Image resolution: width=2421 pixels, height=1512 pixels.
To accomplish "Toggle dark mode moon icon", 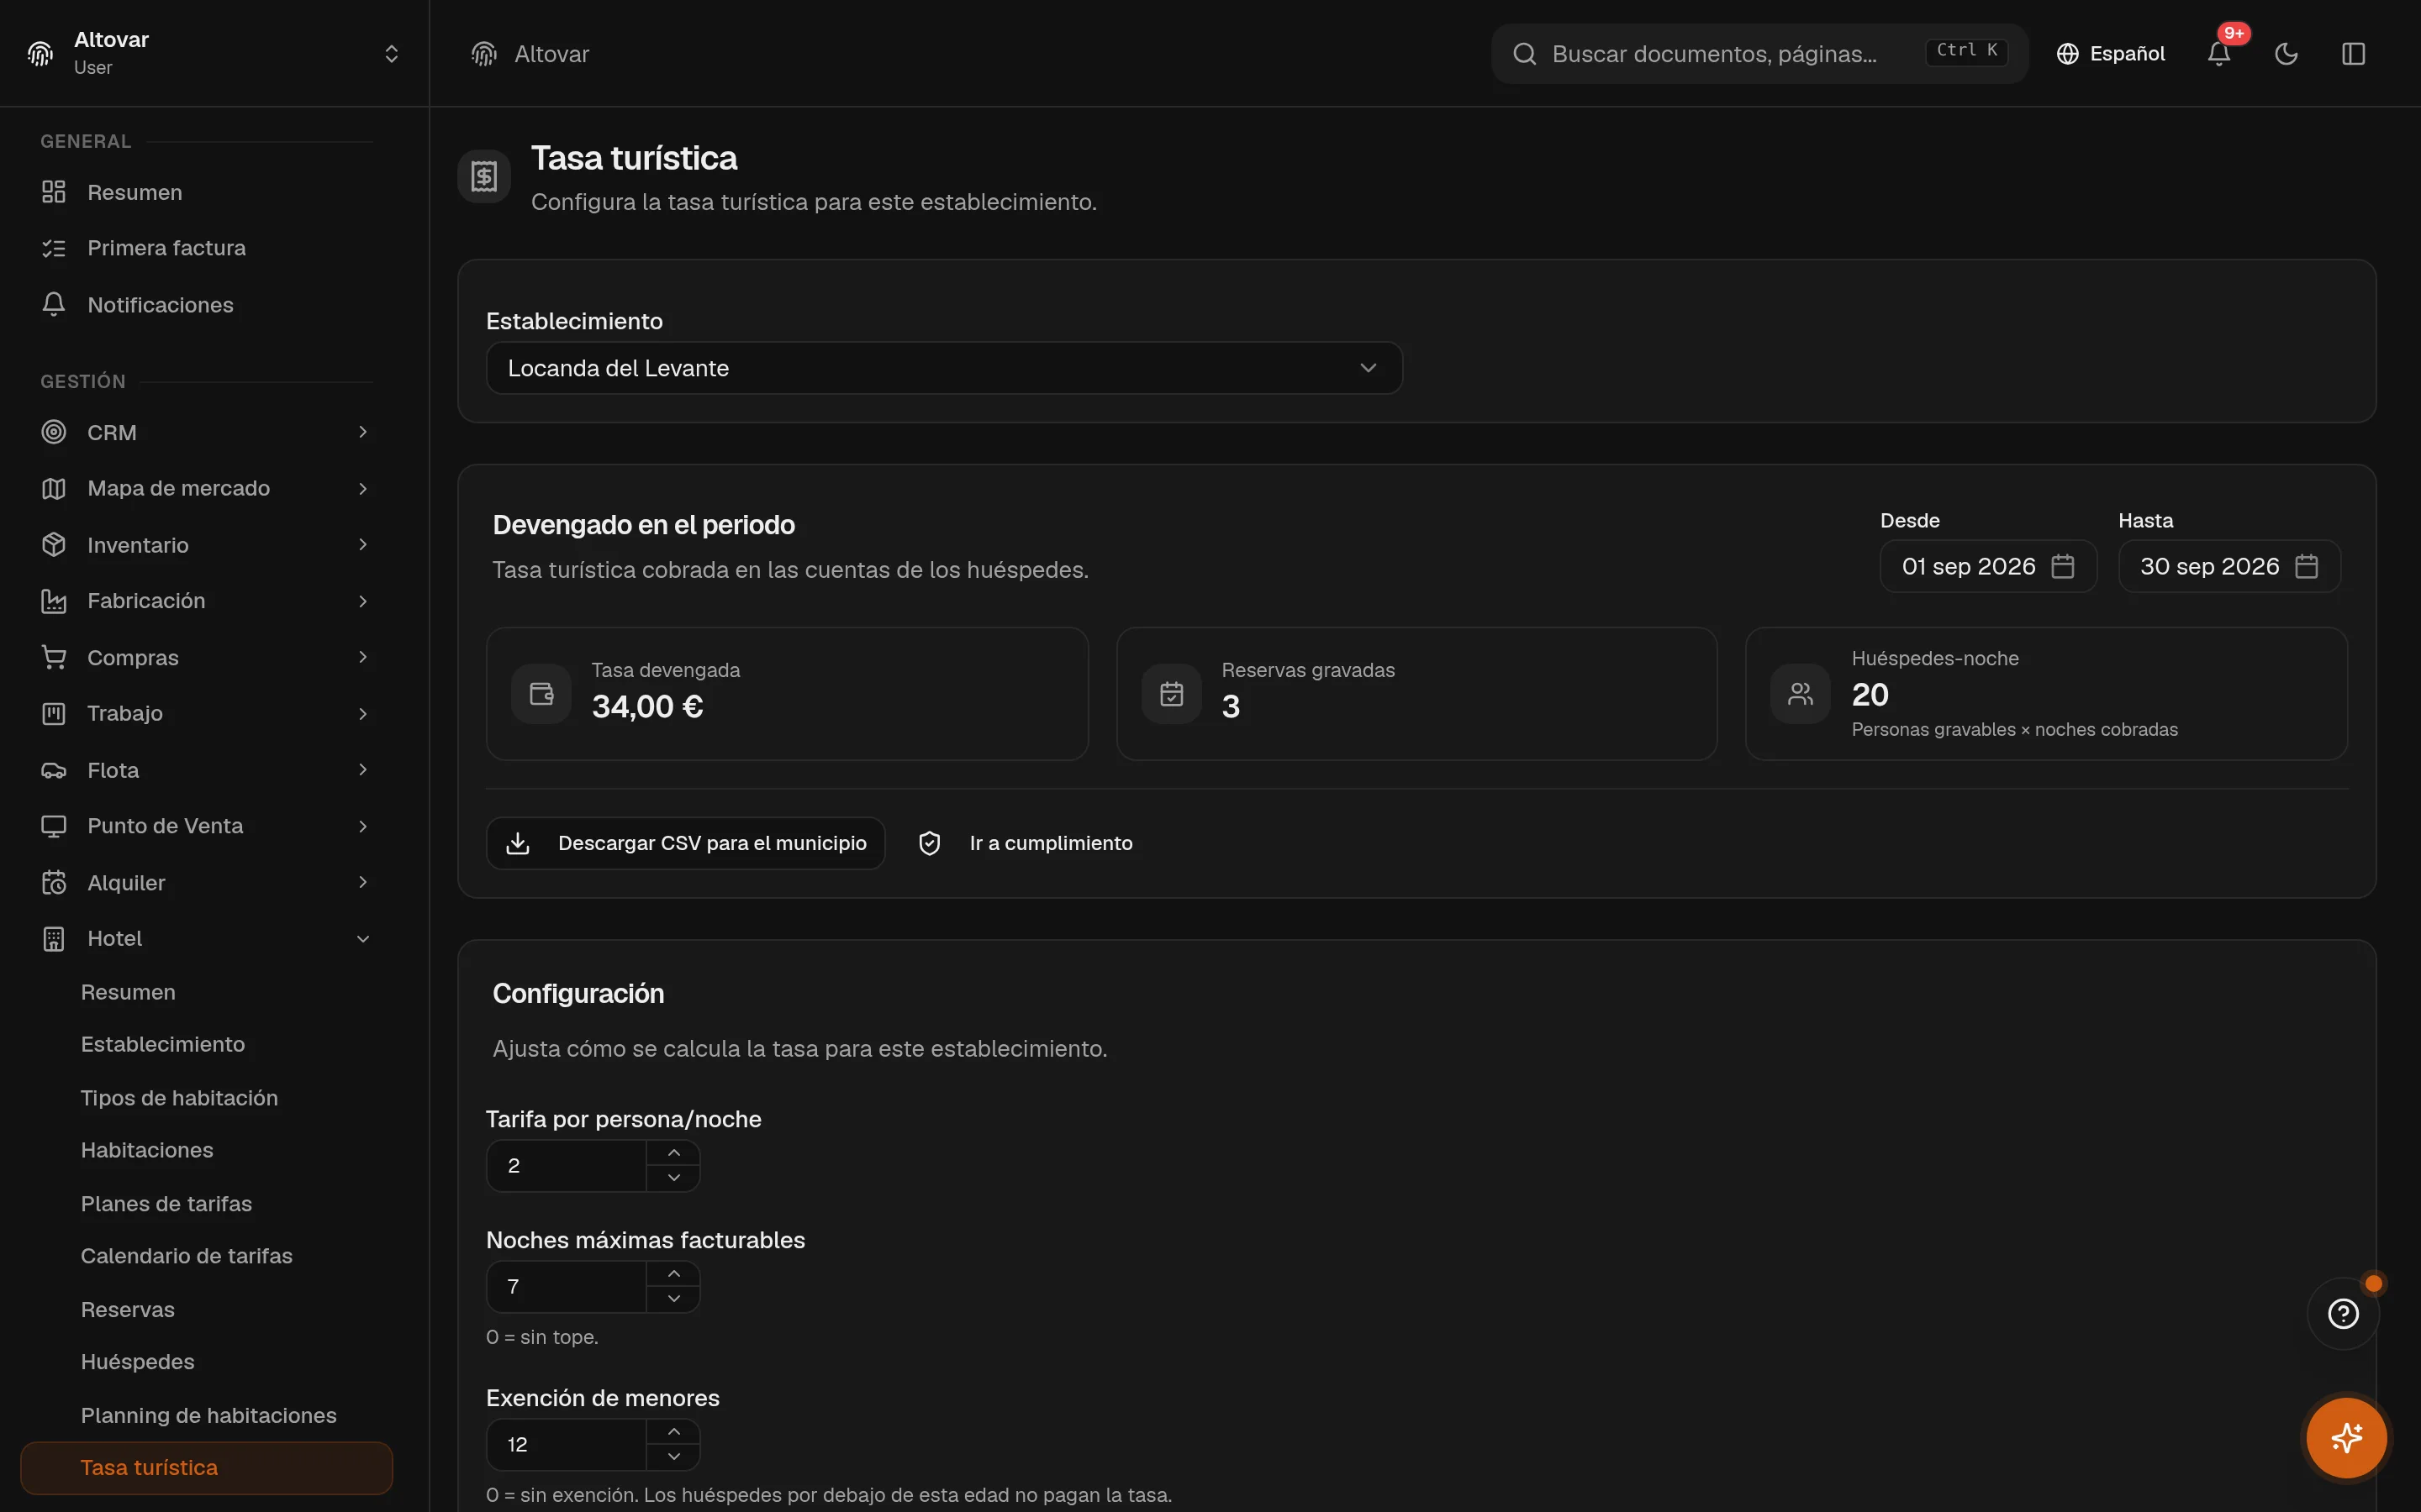I will pos(2286,54).
